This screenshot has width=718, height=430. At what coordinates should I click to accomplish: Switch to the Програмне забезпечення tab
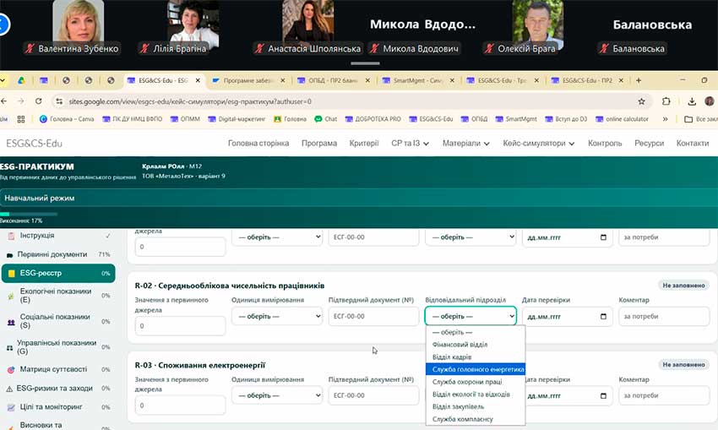[x=247, y=80]
